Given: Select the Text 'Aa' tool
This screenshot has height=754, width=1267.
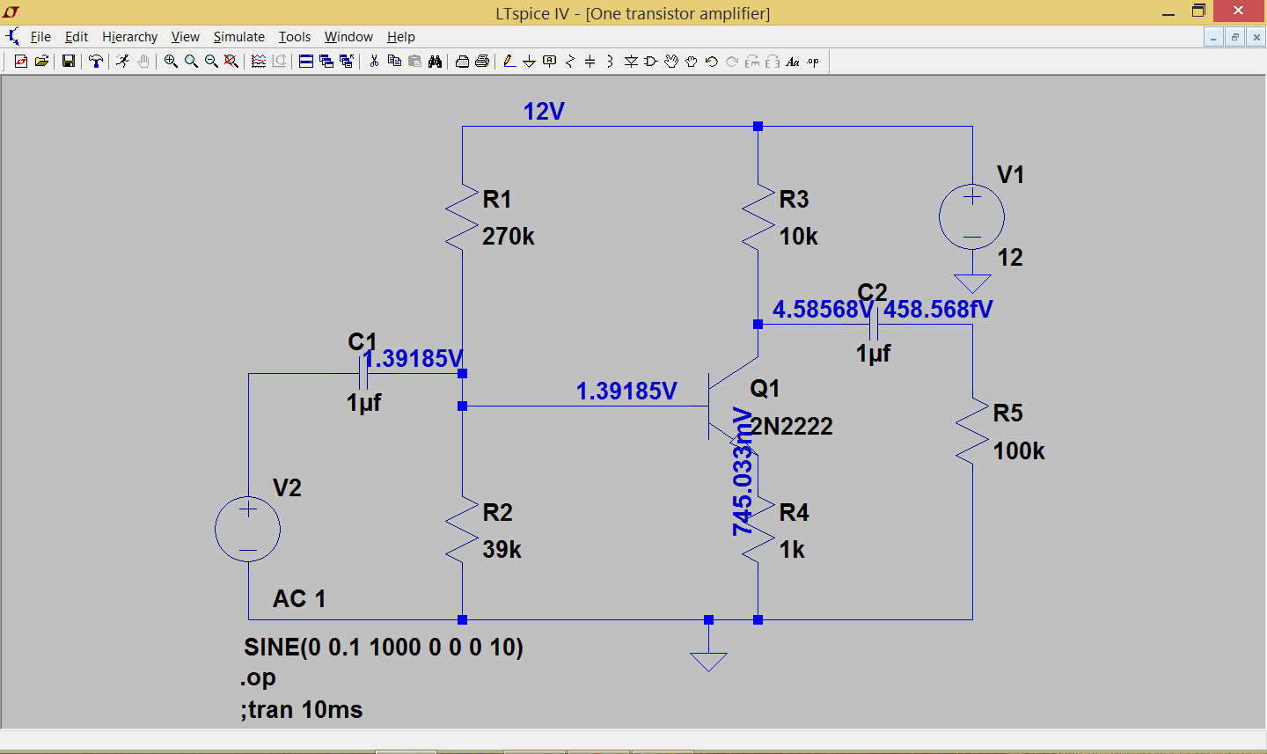Looking at the screenshot, I should (x=793, y=62).
